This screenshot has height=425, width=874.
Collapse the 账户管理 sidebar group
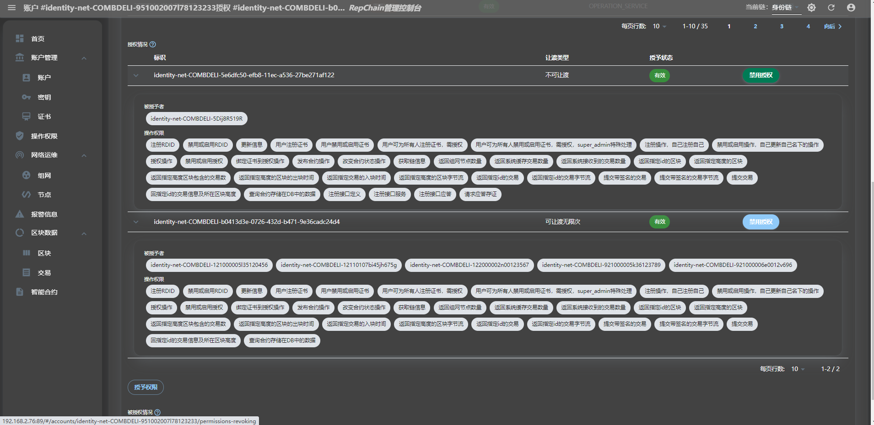(84, 58)
